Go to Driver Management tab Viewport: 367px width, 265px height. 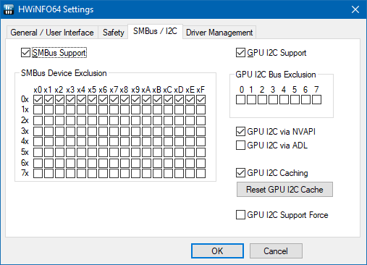pos(219,33)
